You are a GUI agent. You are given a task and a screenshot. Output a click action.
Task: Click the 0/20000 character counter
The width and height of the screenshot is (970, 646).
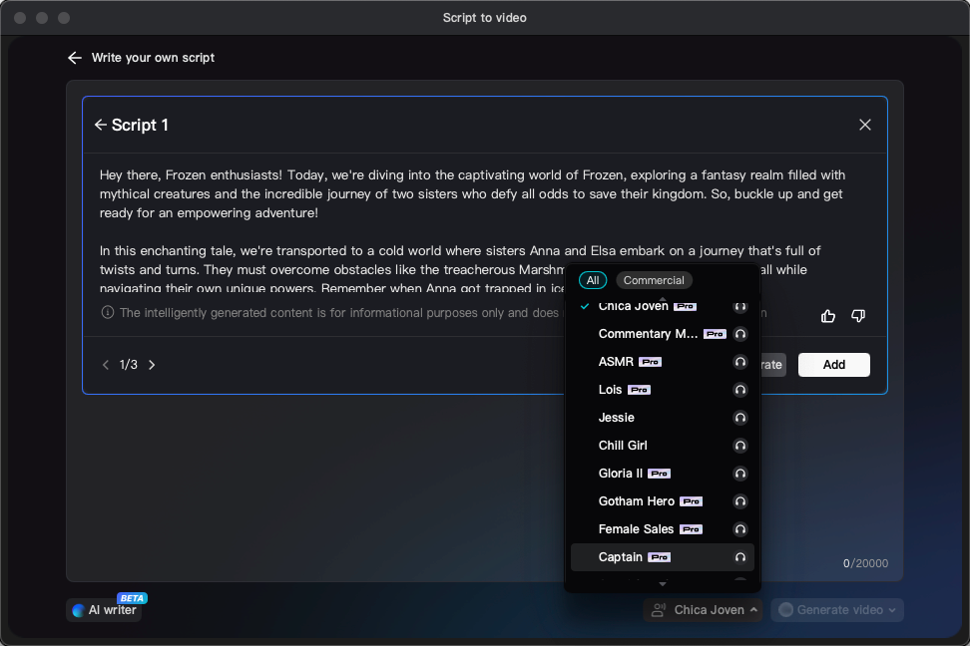pyautogui.click(x=865, y=563)
